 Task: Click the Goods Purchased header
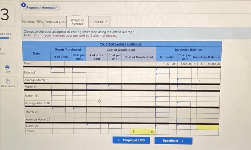68,50
